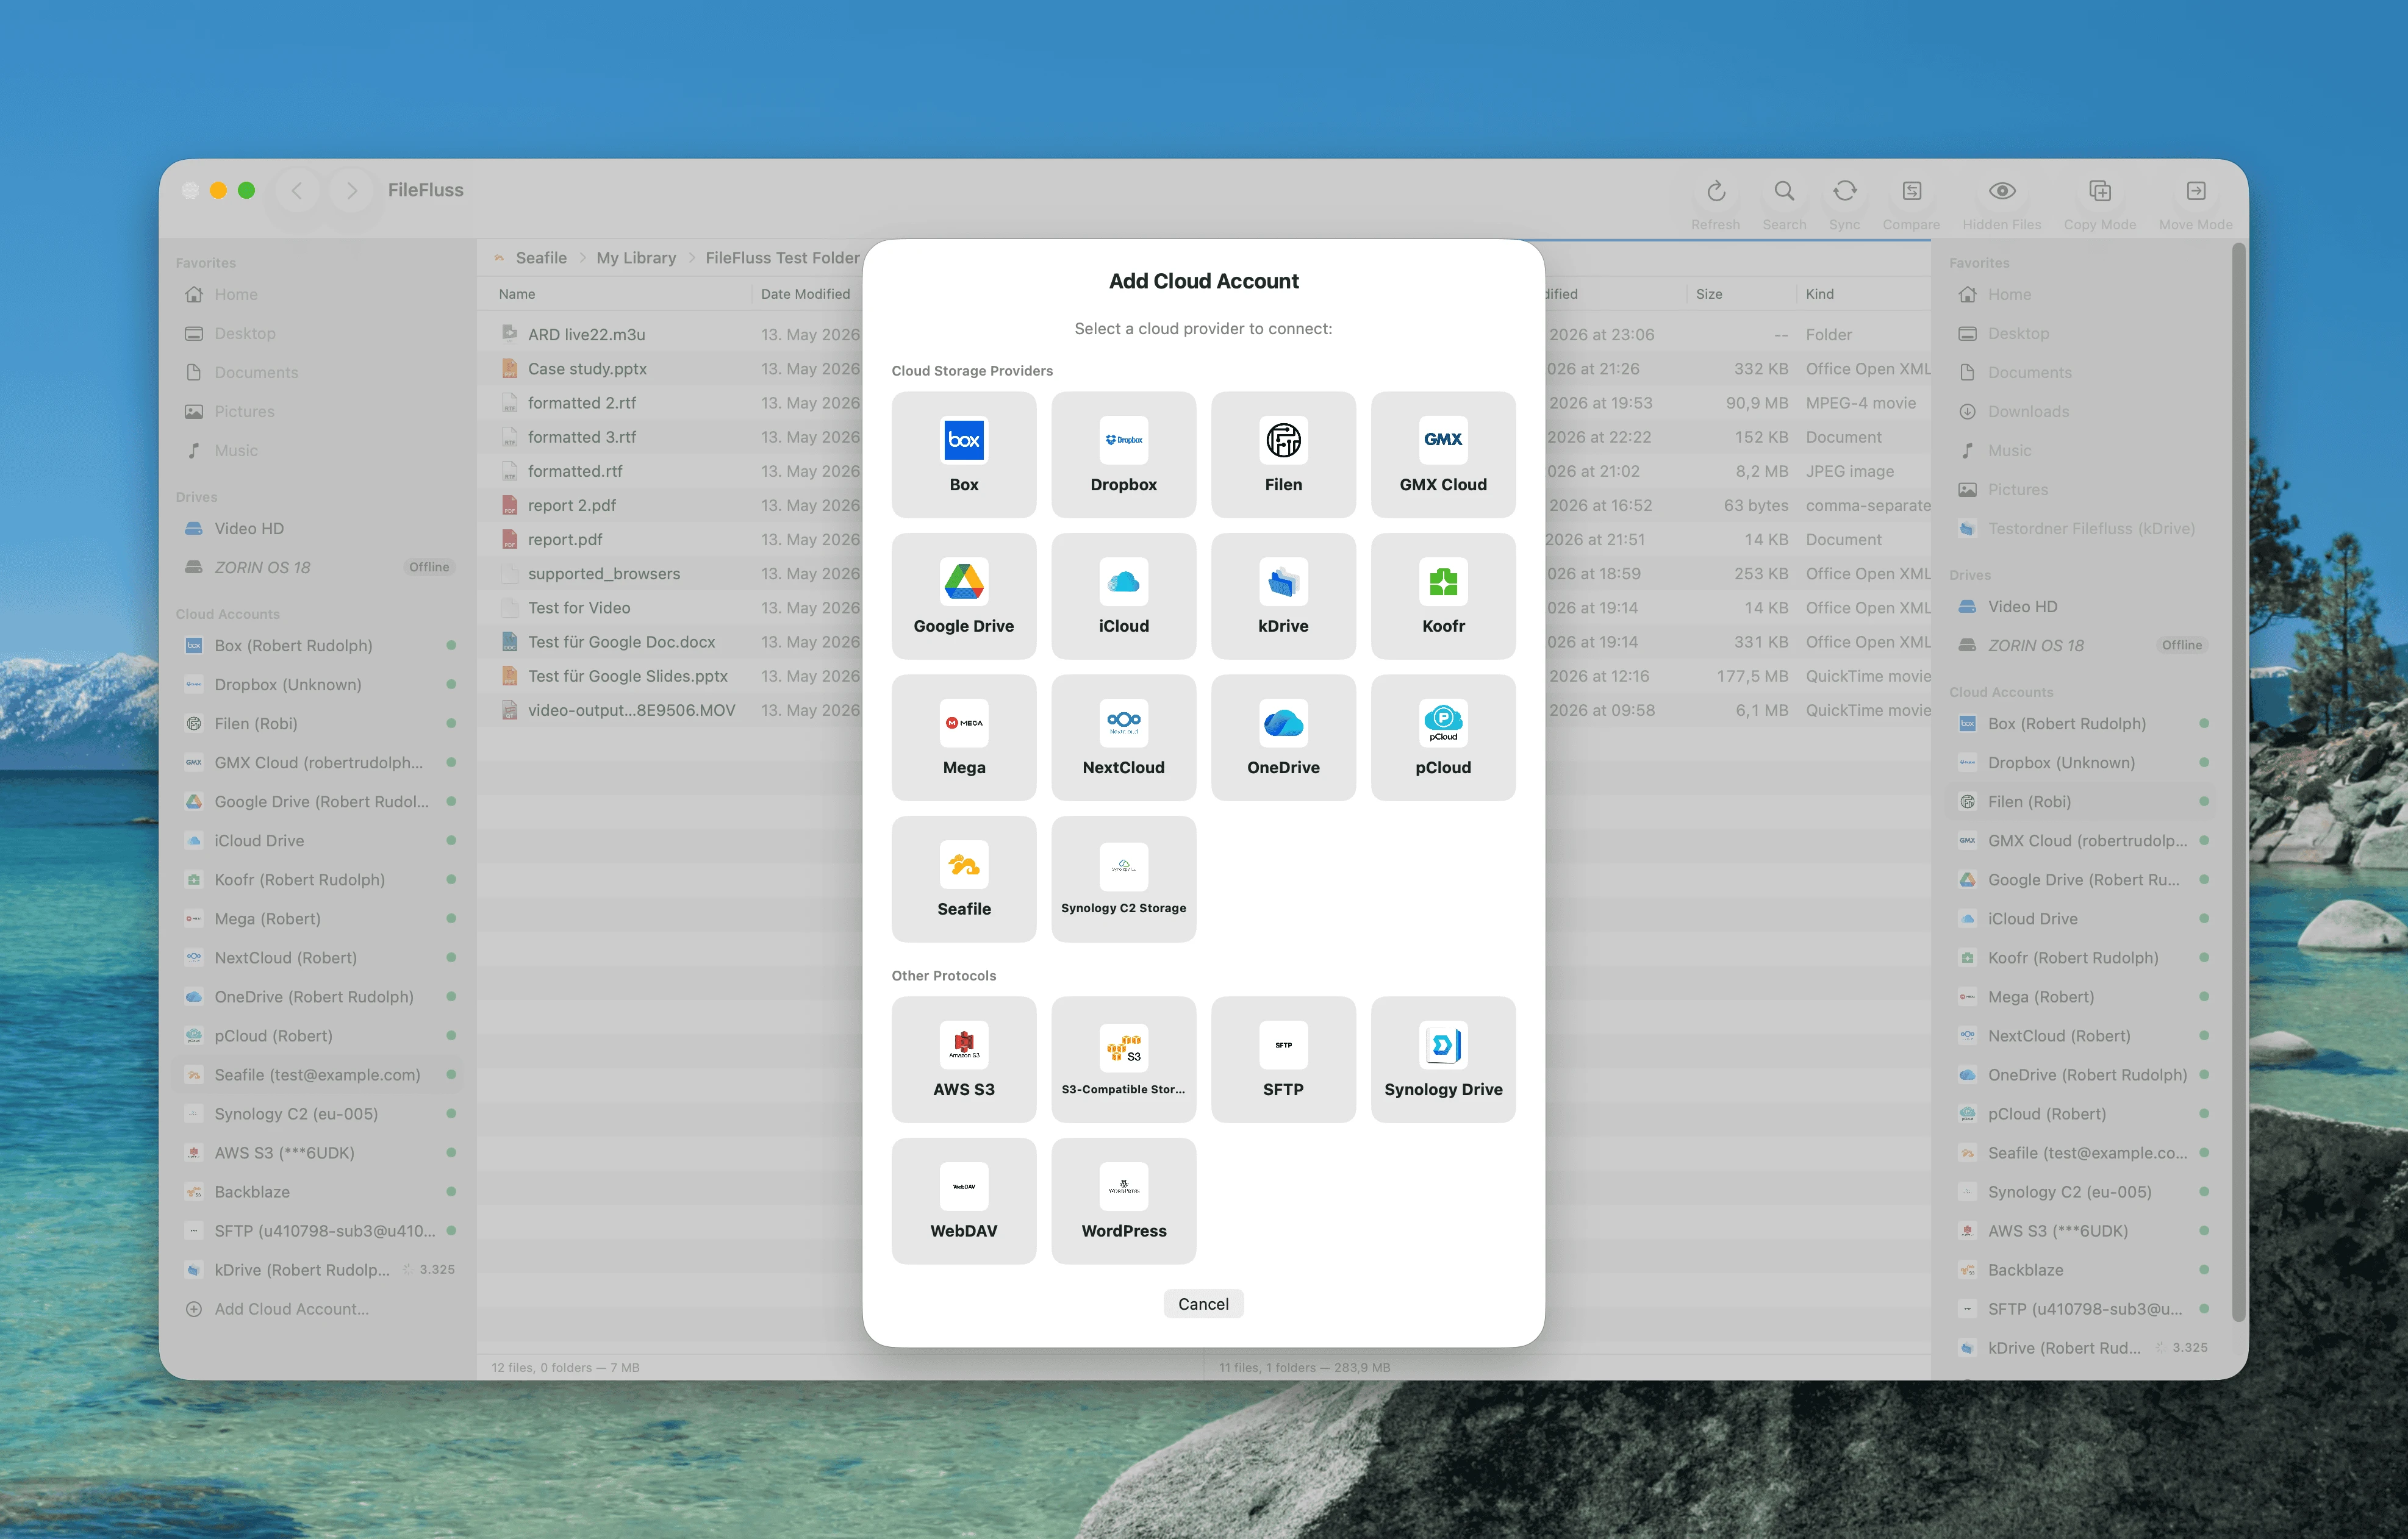Select ZORIN OS 18 in left sidebar

click(316, 567)
